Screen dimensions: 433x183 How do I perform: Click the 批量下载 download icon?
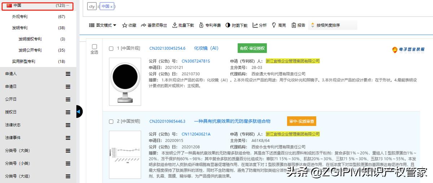coord(175,25)
